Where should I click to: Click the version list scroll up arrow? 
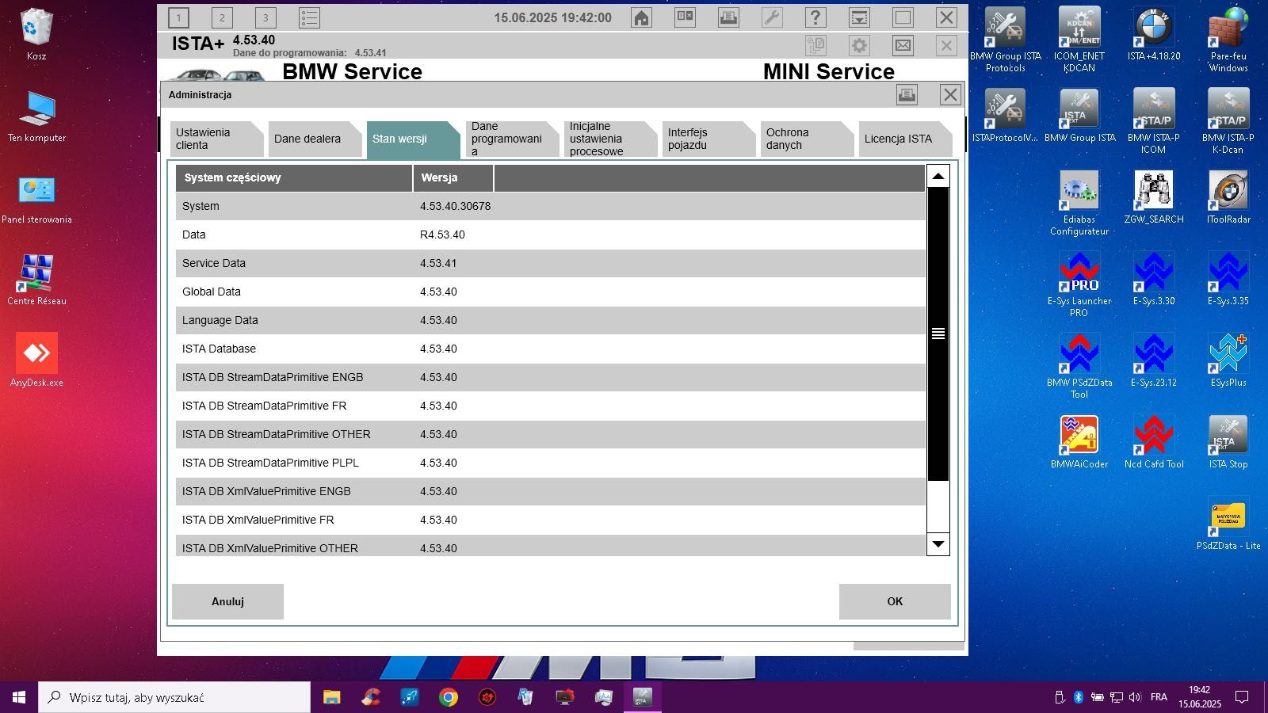[938, 176]
